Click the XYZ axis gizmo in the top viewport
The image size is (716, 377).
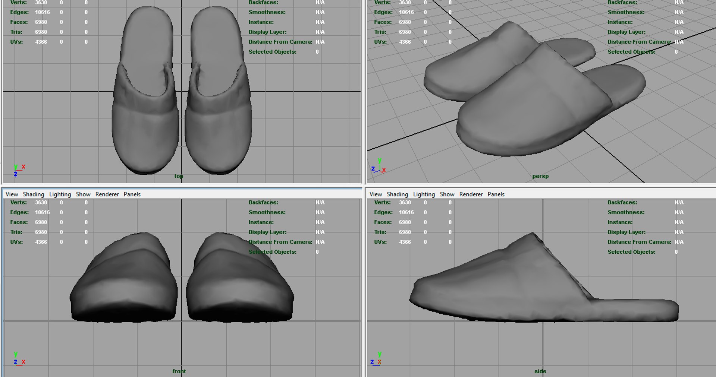pos(19,170)
